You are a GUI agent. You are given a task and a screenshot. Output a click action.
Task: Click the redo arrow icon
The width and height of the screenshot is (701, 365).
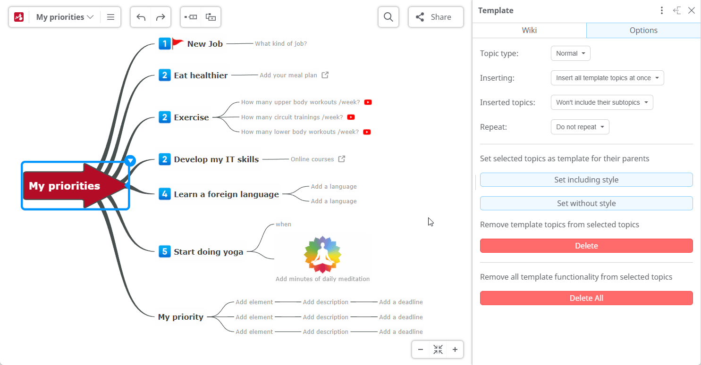[x=160, y=17]
